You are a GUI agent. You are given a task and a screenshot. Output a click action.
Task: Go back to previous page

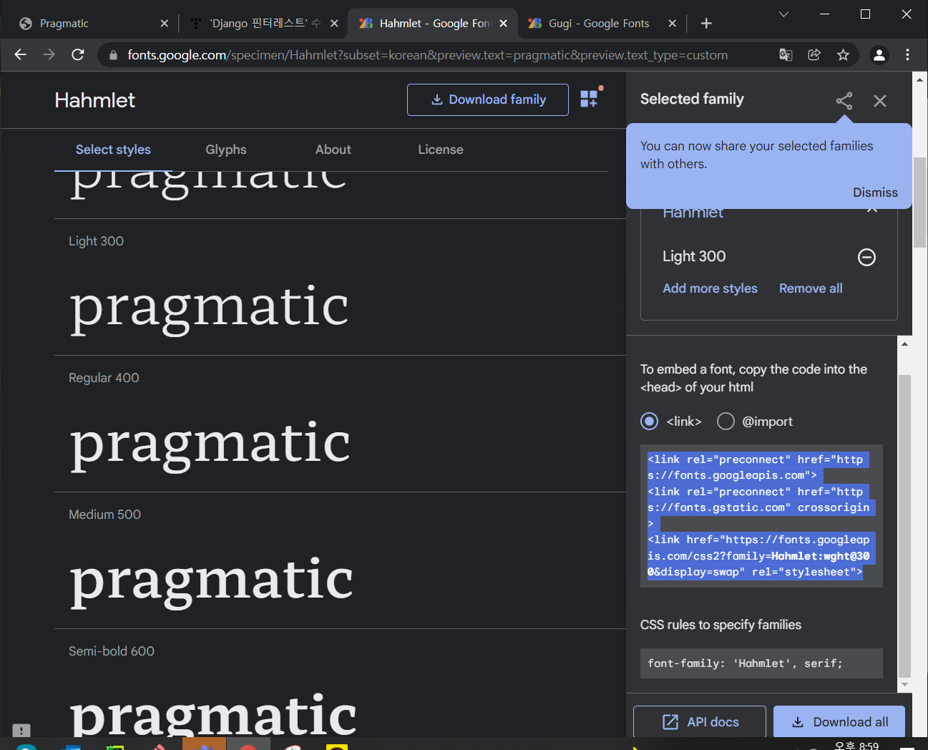coord(20,55)
